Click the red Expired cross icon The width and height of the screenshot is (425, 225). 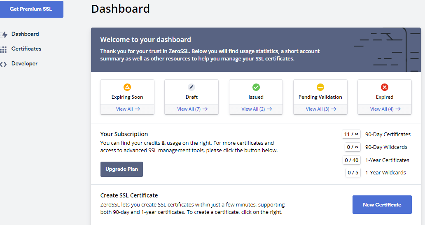[385, 87]
